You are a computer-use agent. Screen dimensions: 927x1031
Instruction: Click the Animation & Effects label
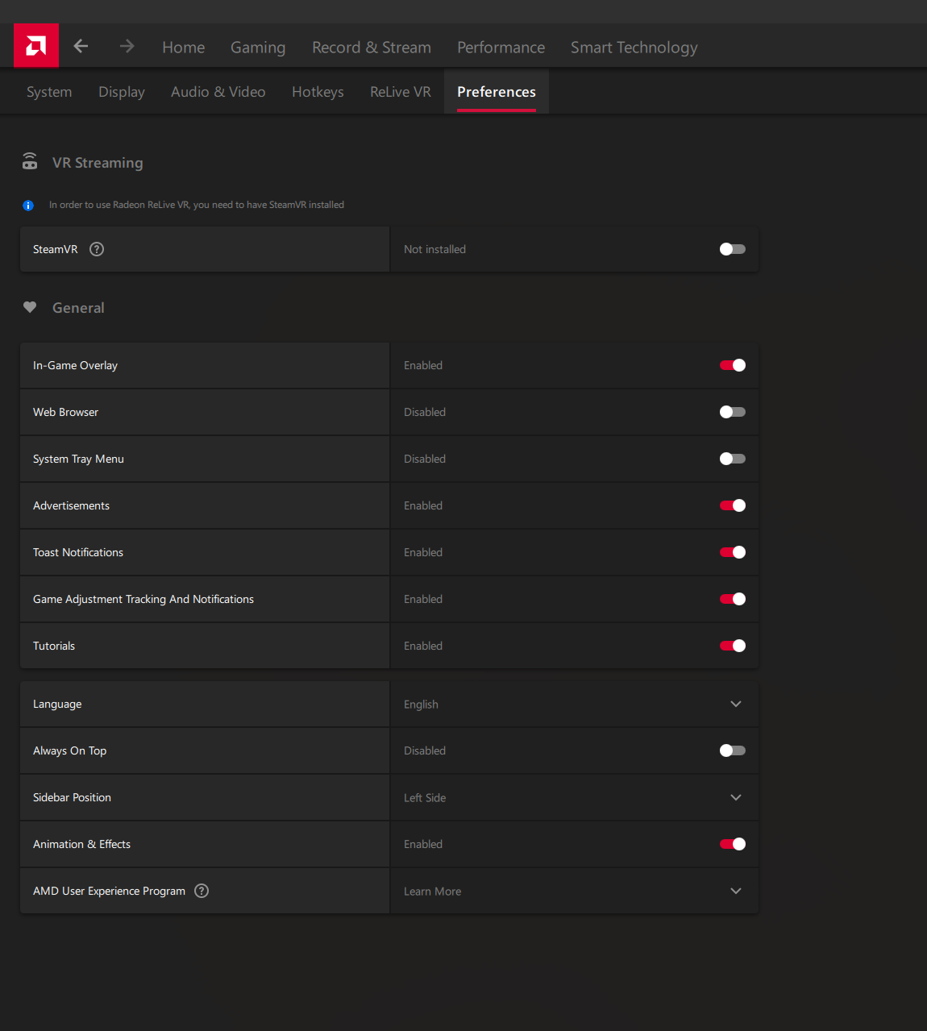(x=81, y=844)
